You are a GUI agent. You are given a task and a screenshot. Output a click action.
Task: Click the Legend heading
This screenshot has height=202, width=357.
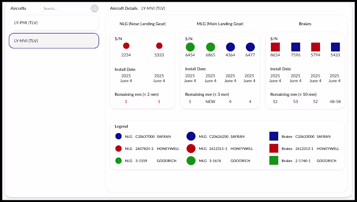[121, 127]
